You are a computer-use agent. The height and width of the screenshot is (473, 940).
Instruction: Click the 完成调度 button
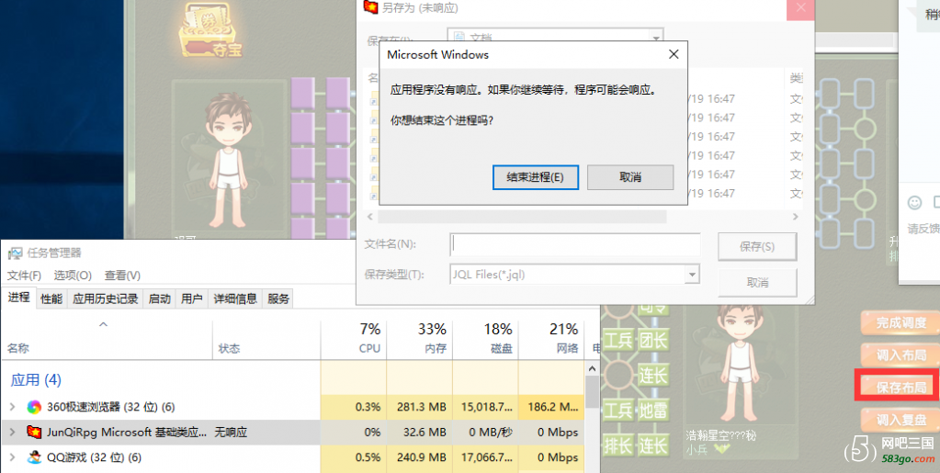pos(900,323)
